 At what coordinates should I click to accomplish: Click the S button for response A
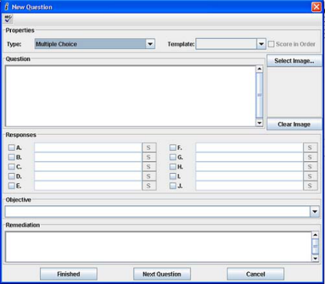click(x=149, y=148)
